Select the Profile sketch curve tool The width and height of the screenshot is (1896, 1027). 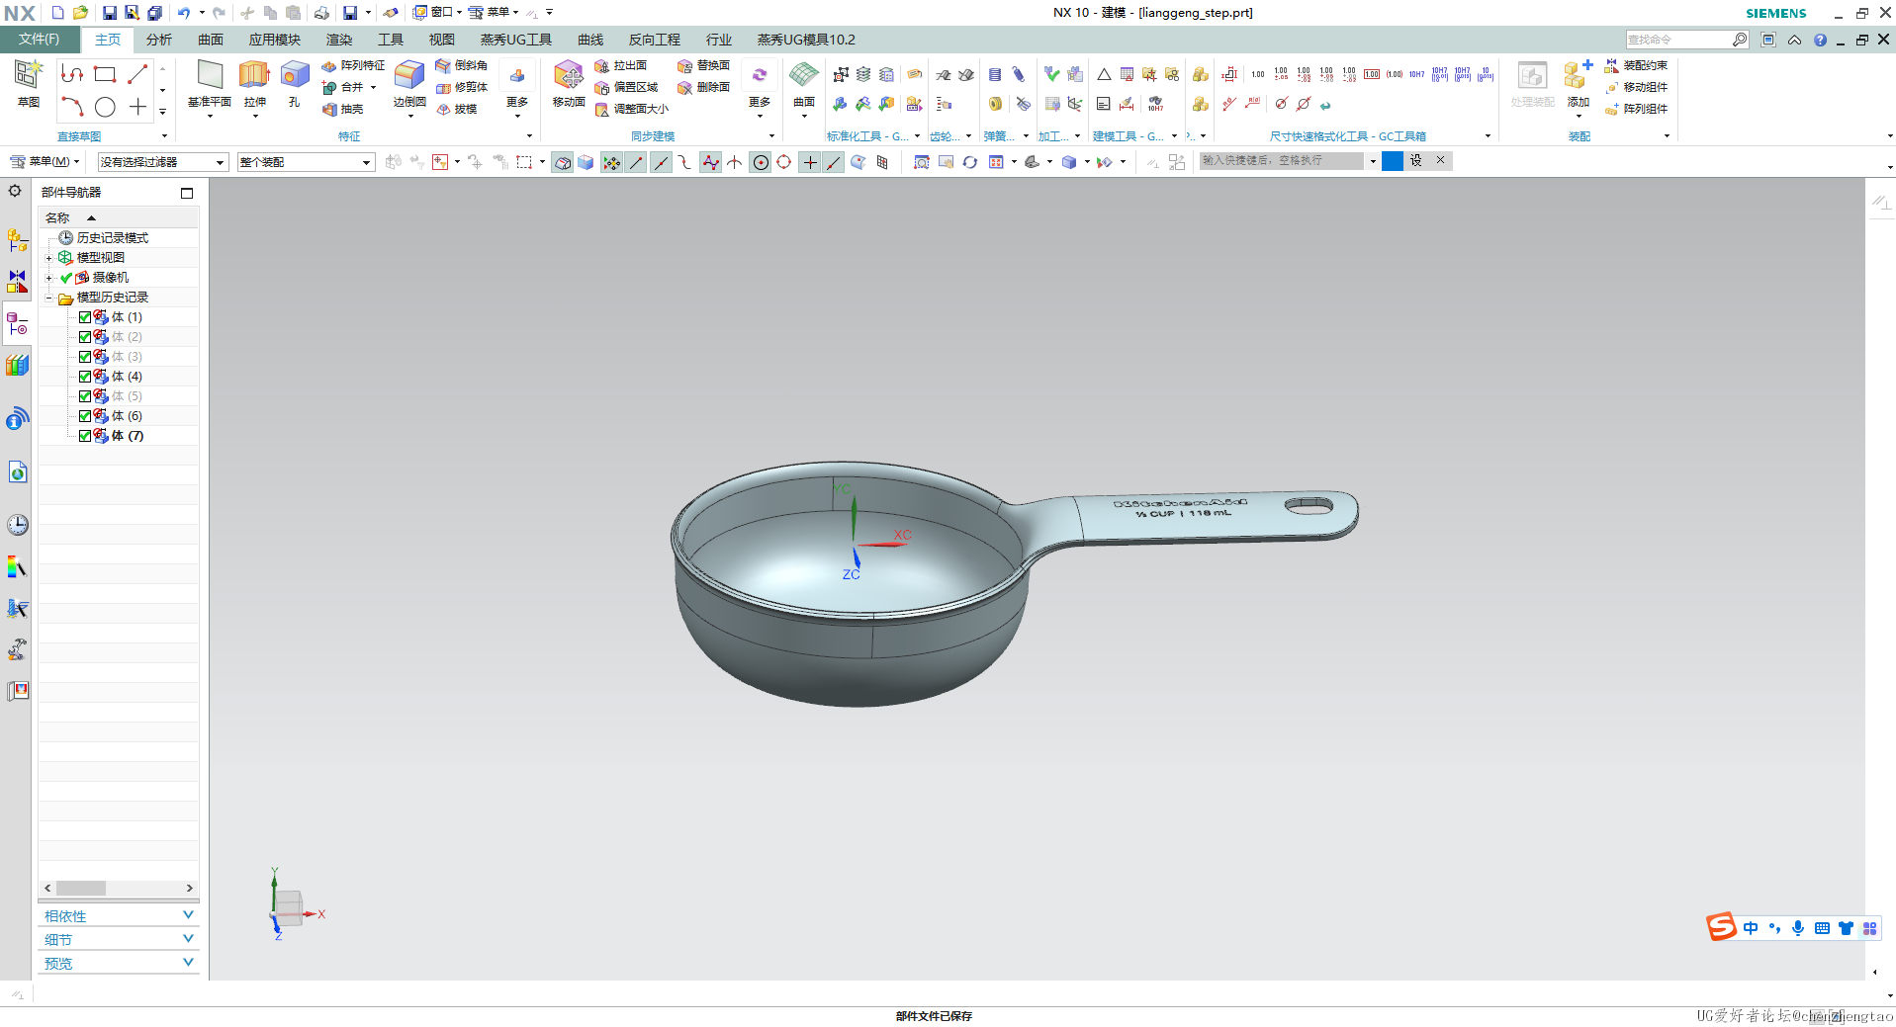tap(72, 74)
